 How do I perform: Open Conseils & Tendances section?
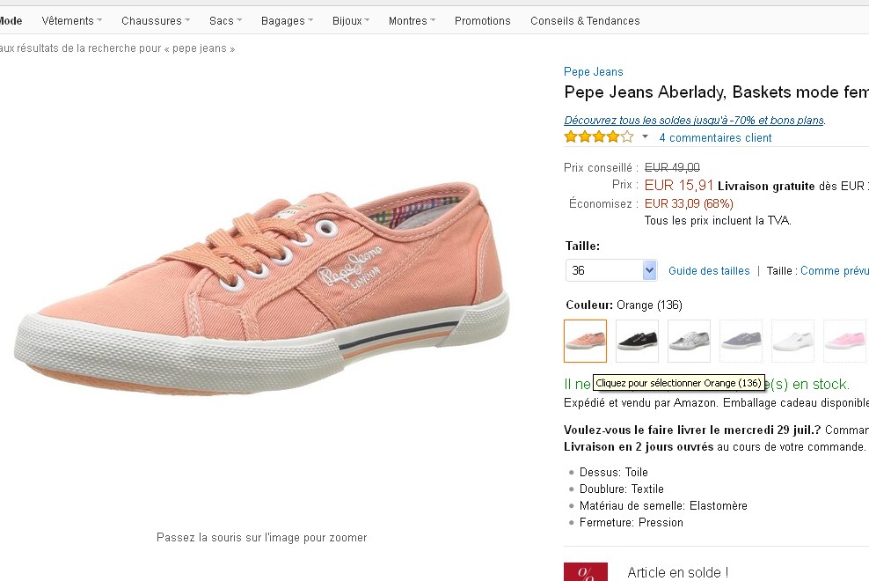(585, 20)
